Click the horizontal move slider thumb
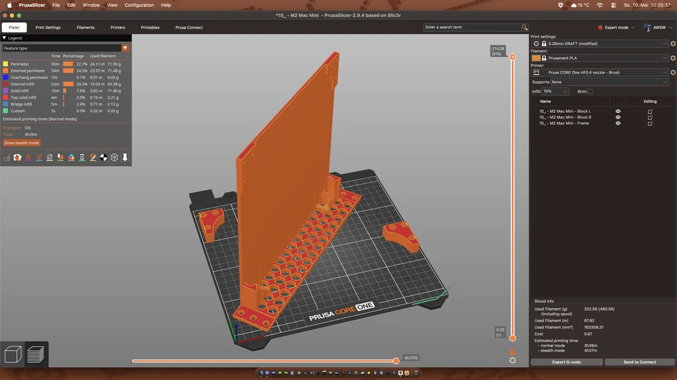 coord(396,361)
